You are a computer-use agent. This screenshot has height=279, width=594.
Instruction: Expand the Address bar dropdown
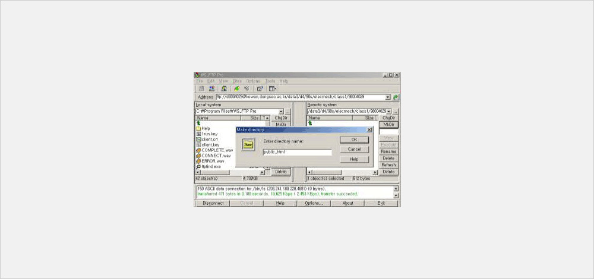(x=387, y=97)
